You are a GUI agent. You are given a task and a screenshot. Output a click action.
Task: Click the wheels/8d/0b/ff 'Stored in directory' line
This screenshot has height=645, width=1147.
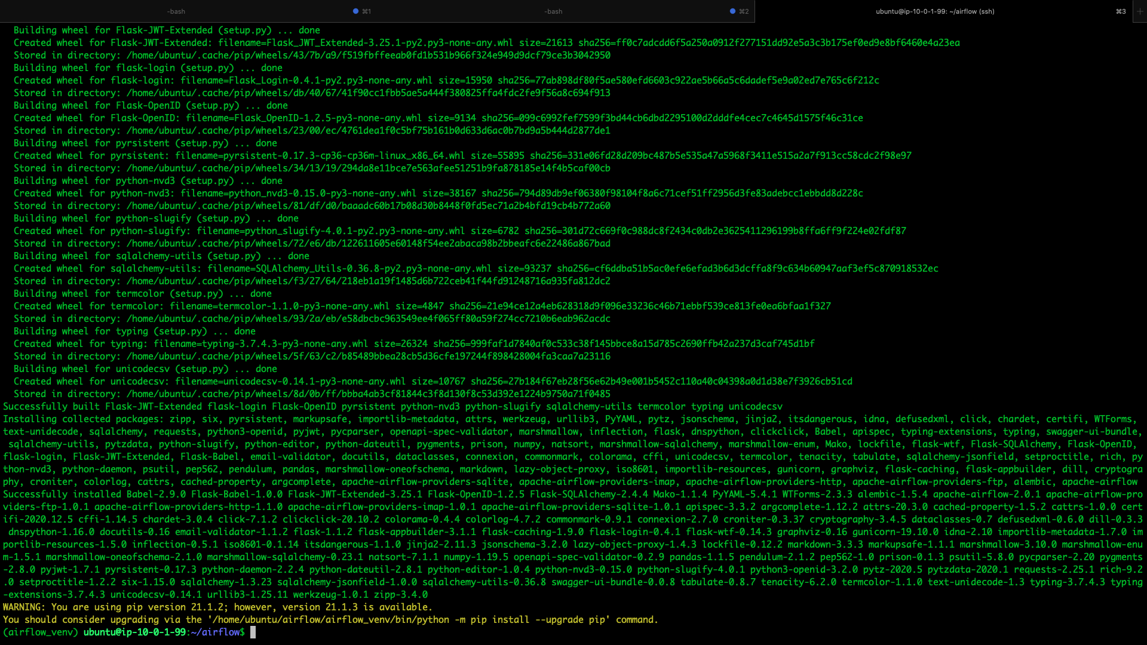point(312,394)
